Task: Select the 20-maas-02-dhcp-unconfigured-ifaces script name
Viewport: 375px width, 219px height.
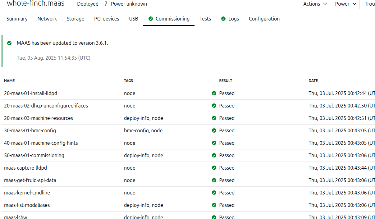Action: [x=46, y=106]
